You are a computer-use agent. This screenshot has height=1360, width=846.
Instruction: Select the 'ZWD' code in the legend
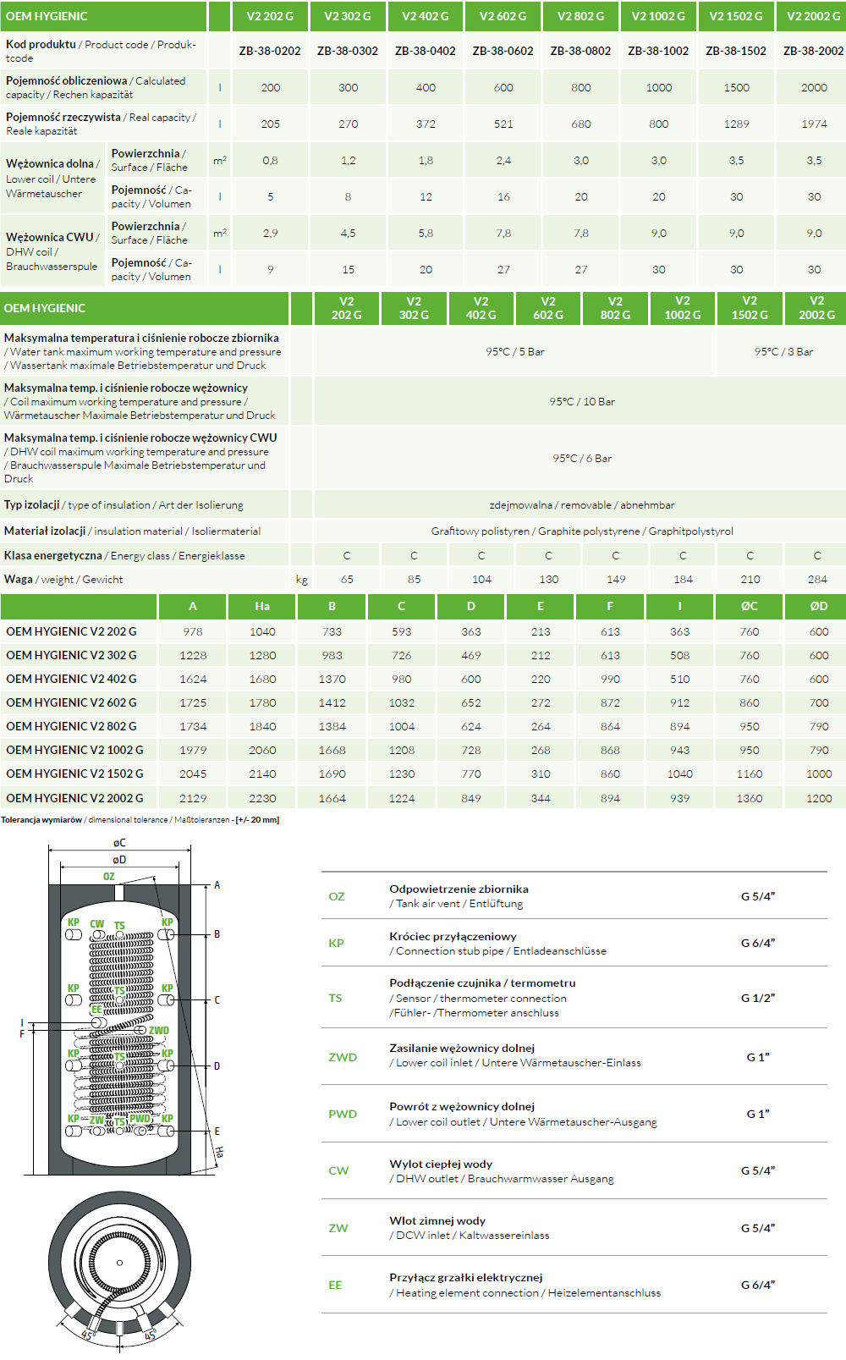pos(343,1057)
